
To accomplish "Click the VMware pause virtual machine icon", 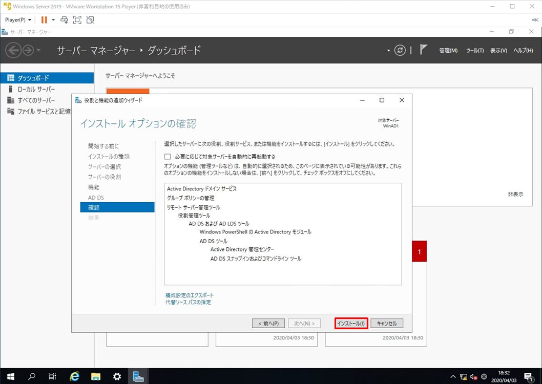I will [44, 20].
